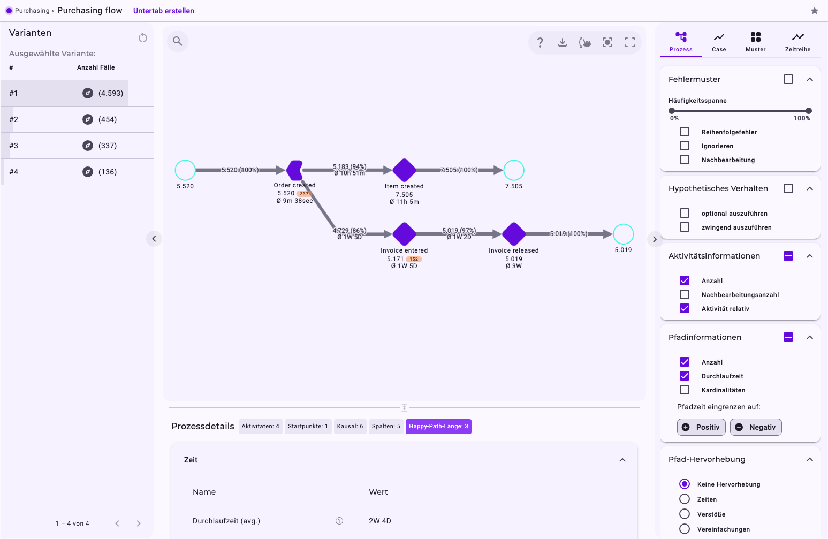Screen dimensions: 828x539
Task: Enable the Reihenfolgefehler checkbox
Action: (685, 132)
